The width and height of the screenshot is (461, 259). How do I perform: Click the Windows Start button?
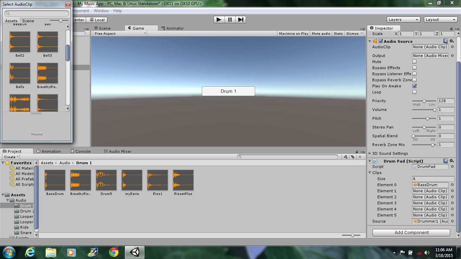coord(9,252)
